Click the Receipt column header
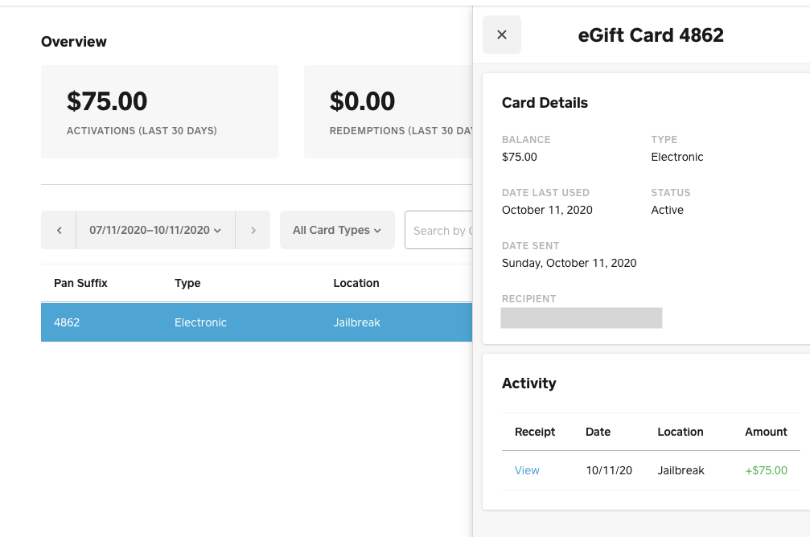Screen dimensions: 810x537 (x=535, y=432)
